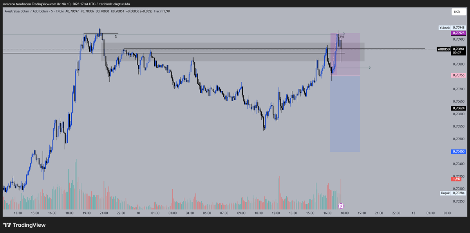Click the 13 date label on time axis
This screenshot has height=233, width=470.
[x=414, y=213]
